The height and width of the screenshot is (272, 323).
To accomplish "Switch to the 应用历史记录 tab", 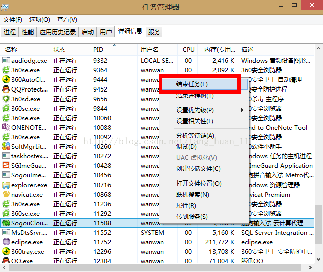I will point(58,32).
